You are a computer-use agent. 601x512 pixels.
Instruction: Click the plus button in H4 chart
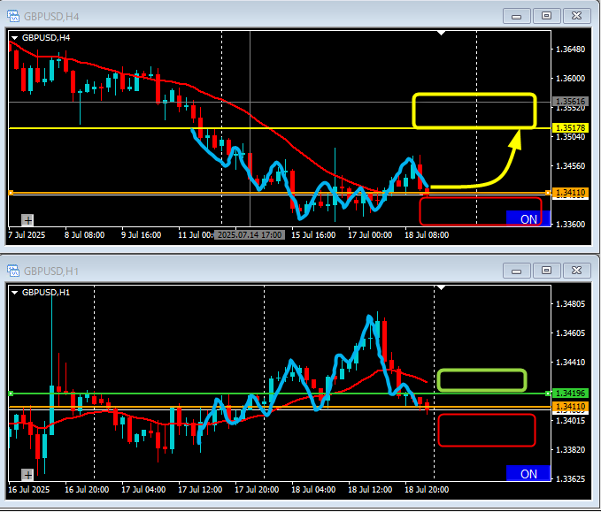click(x=27, y=220)
